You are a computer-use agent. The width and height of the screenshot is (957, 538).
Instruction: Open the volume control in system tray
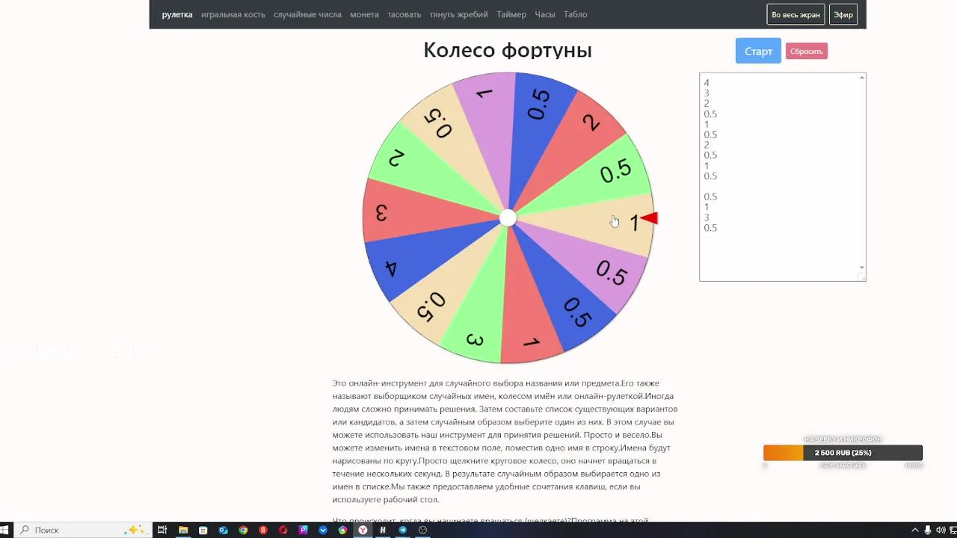tap(941, 530)
